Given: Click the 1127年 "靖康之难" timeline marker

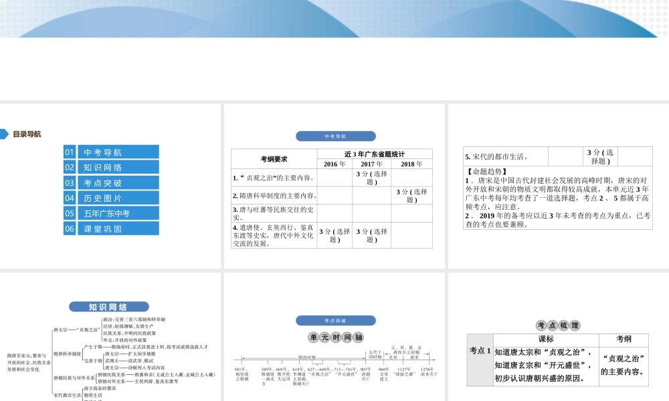Looking at the screenshot, I should pyautogui.click(x=404, y=372).
